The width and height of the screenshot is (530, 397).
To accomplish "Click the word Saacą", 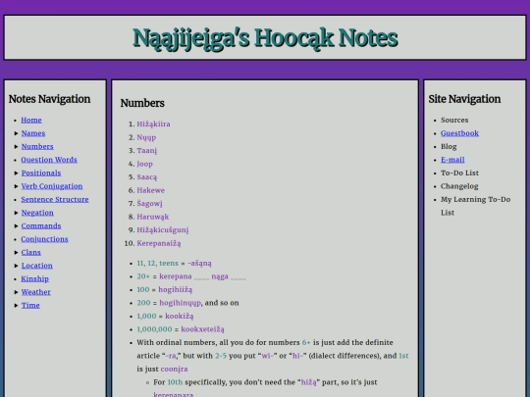I will tap(146, 177).
